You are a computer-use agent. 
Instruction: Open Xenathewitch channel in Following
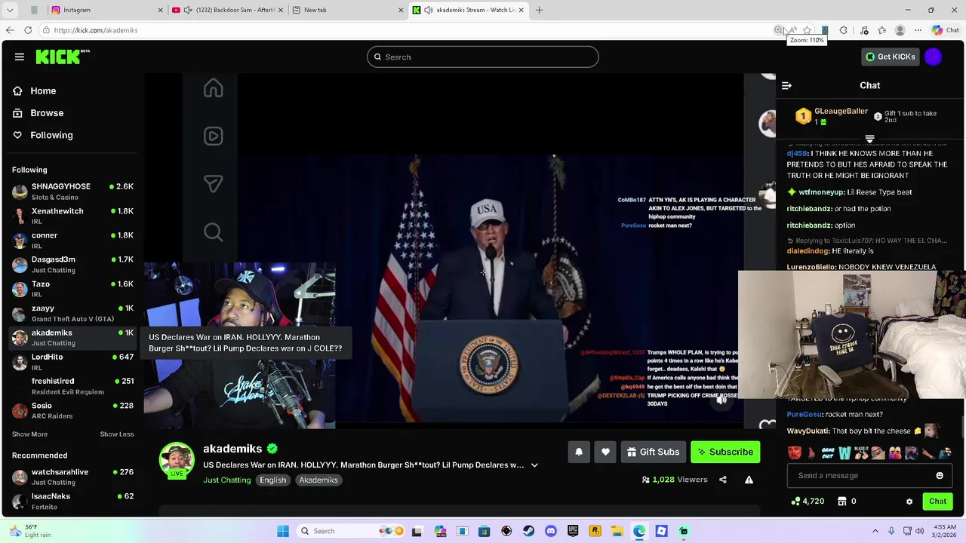(72, 216)
